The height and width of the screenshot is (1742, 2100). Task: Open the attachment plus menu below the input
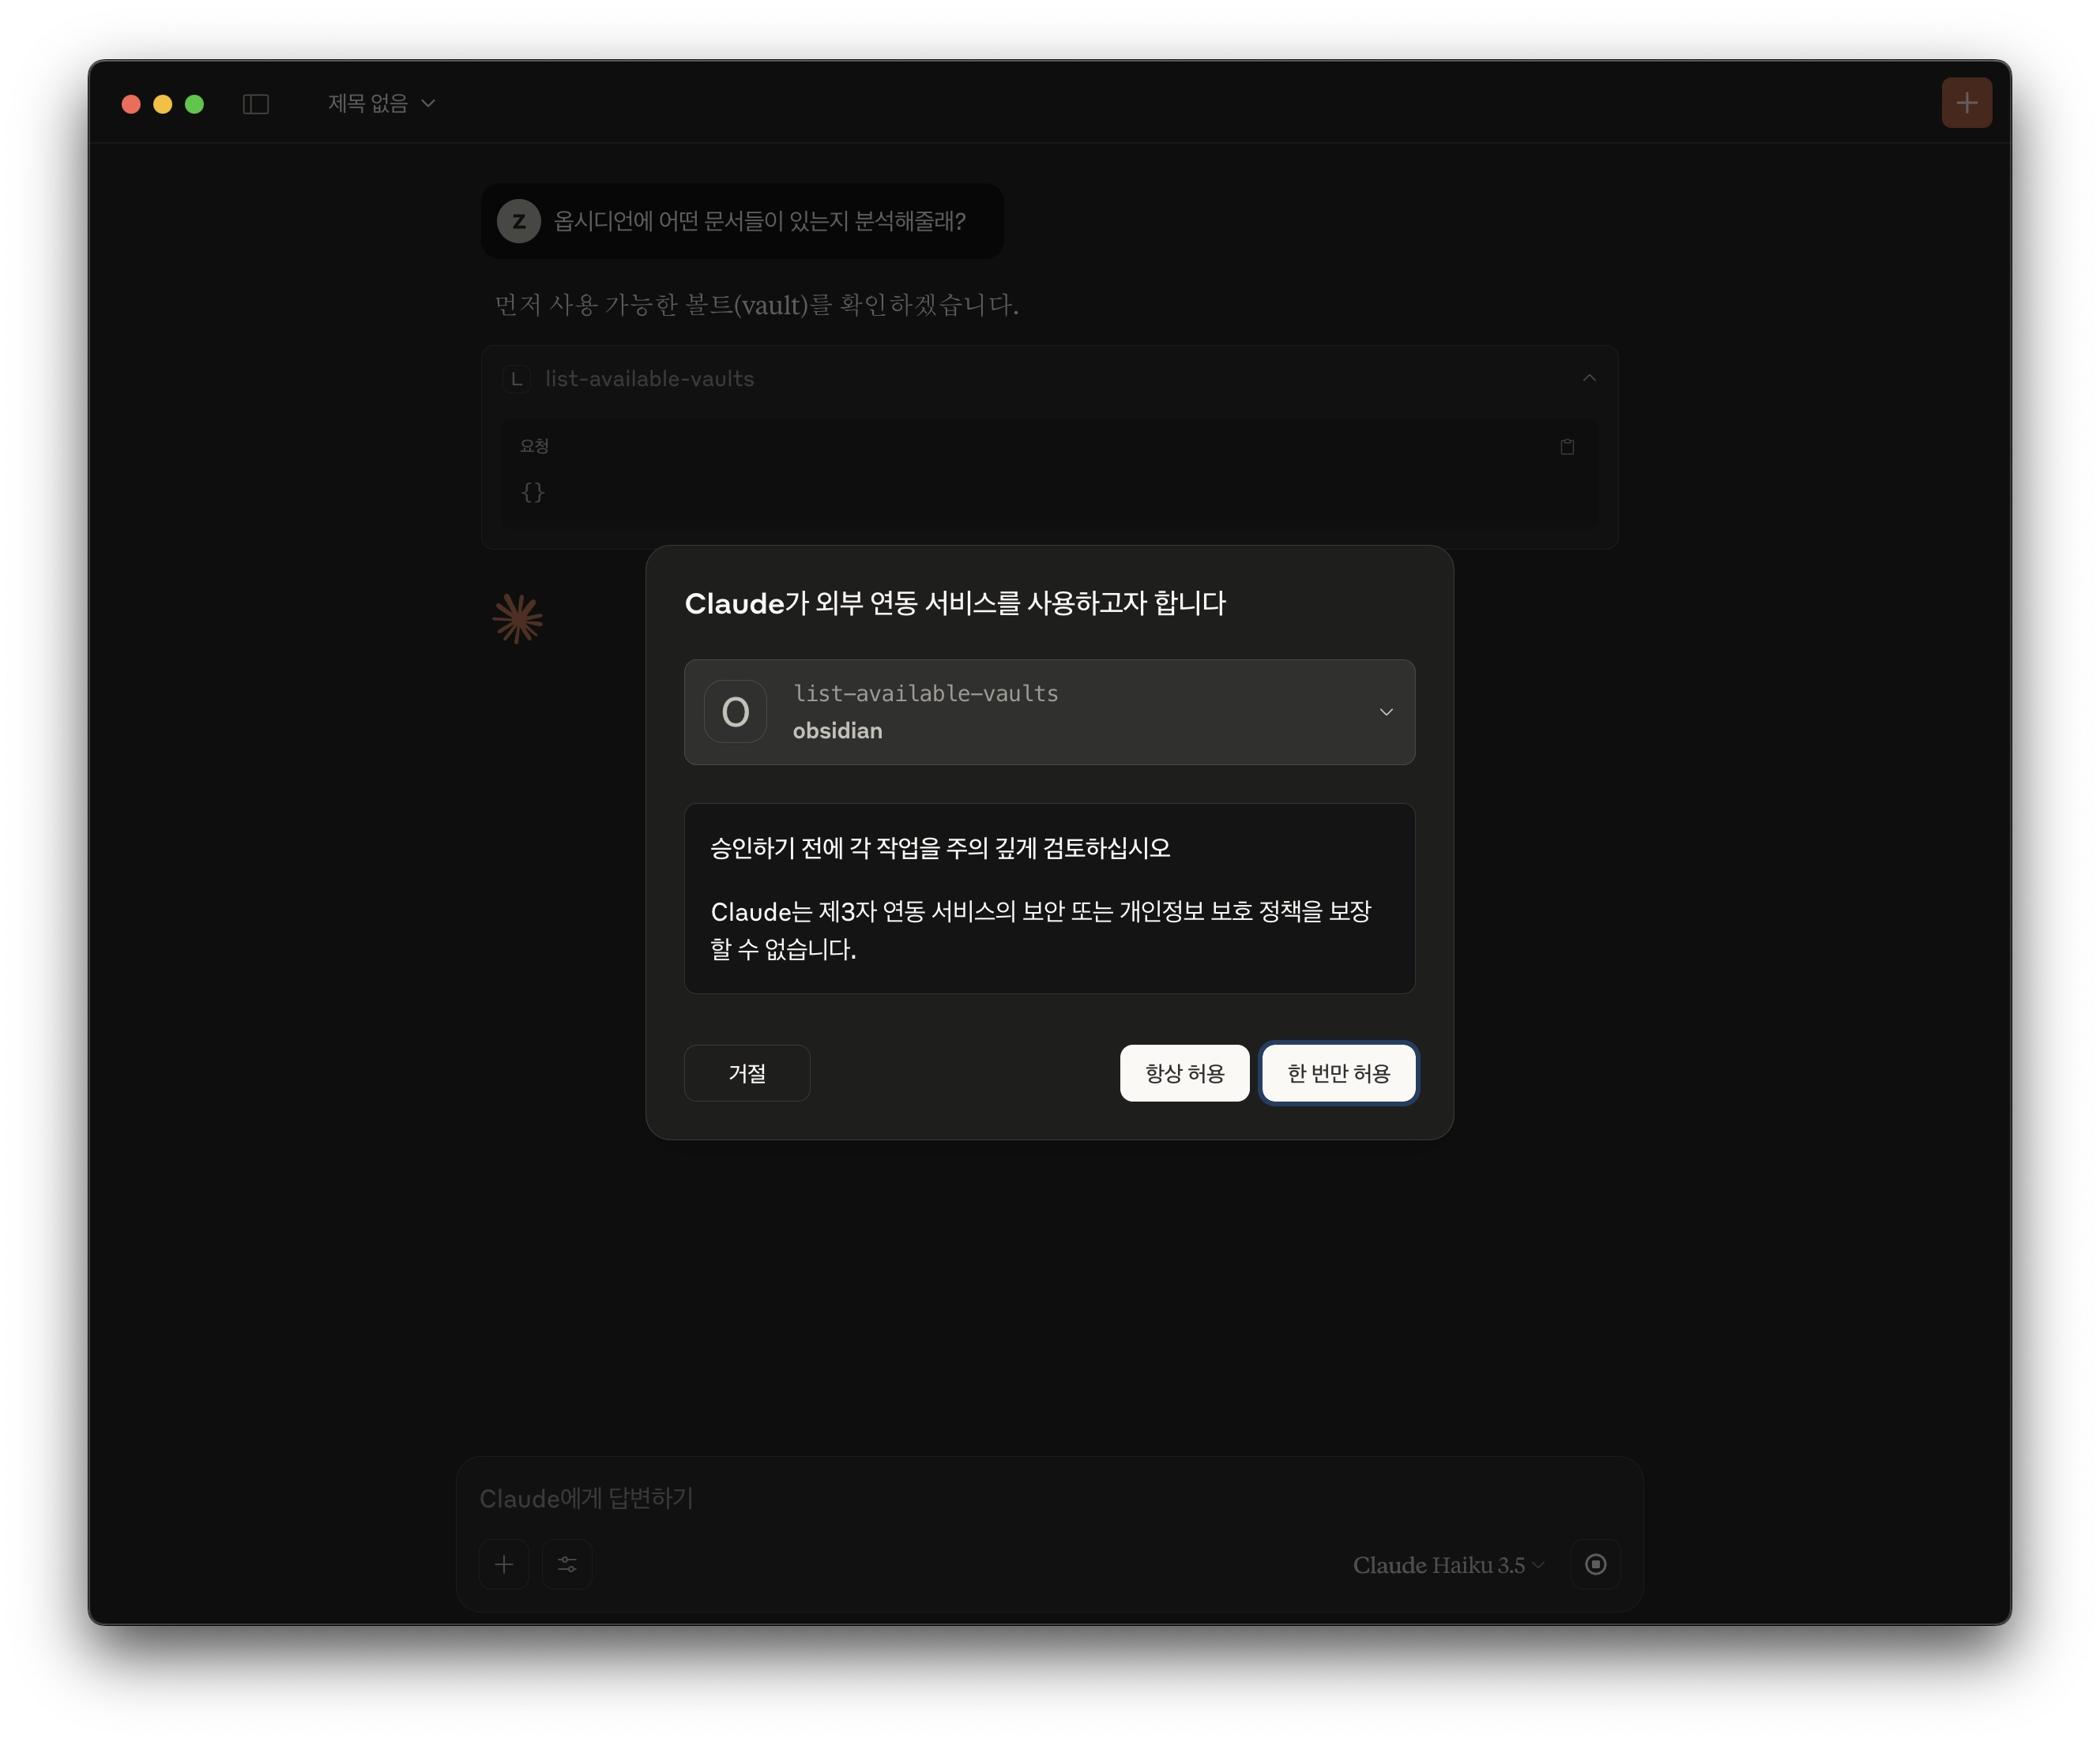[x=504, y=1564]
